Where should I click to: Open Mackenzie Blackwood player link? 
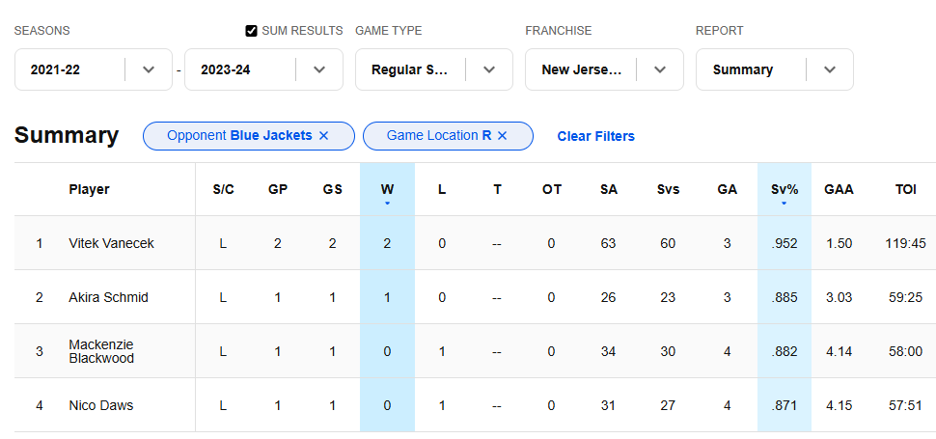101,351
